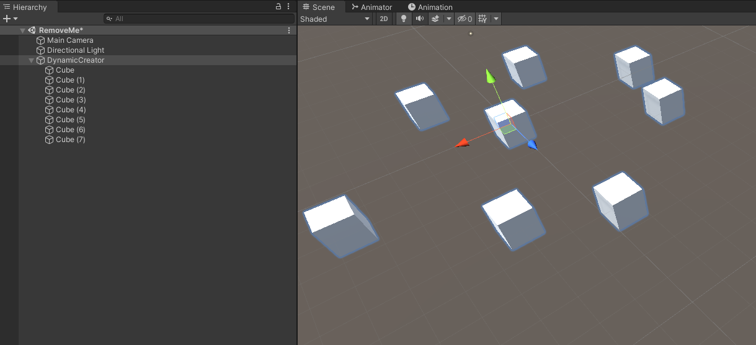Click the Main Camera cube icon

[40, 40]
